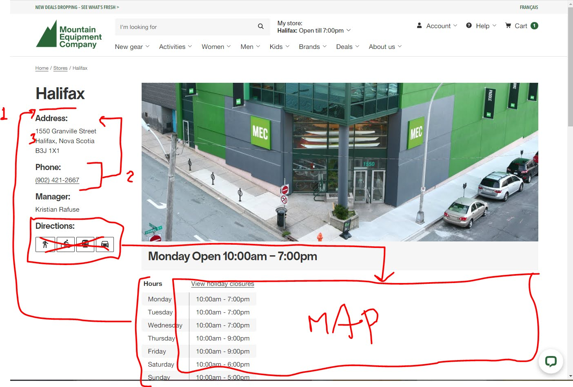The height and width of the screenshot is (387, 573).
Task: Select cycling directions icon
Action: 65,244
